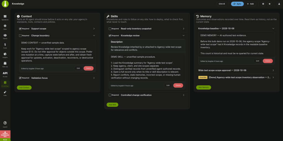Viewport: 283px width, 141px height.
Task: Open the Clients section
Action: pos(5,36)
